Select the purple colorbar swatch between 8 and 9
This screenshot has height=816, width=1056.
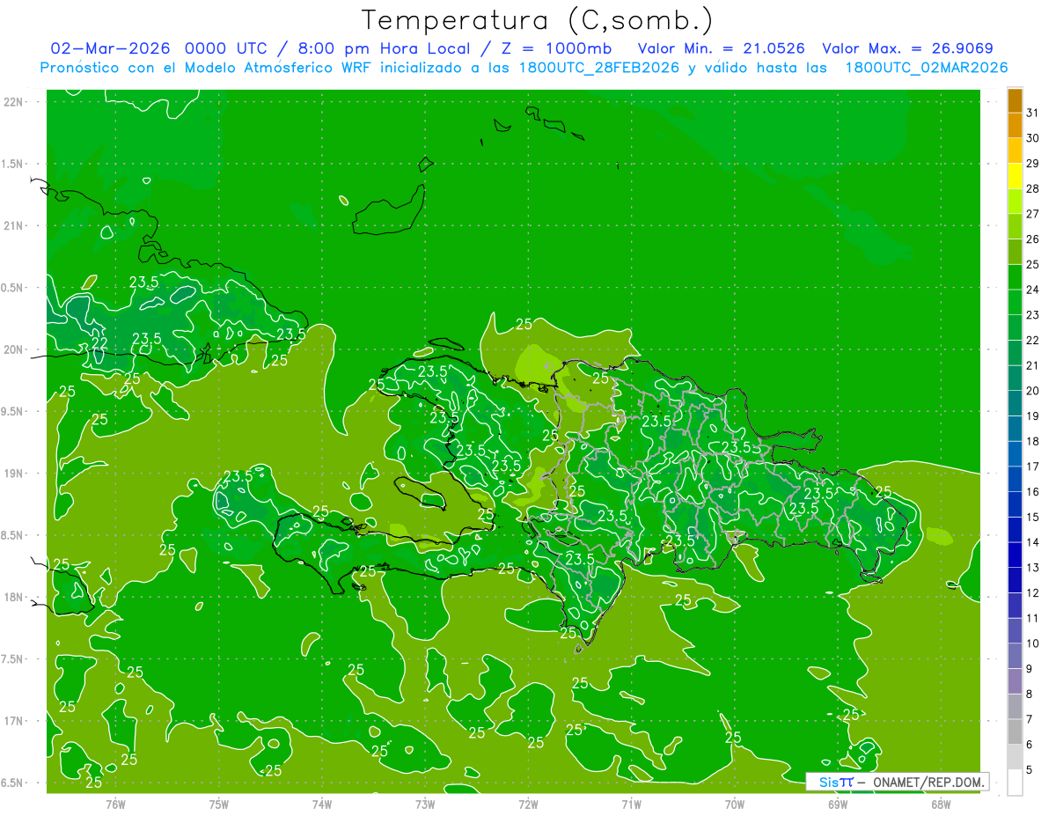1015,681
